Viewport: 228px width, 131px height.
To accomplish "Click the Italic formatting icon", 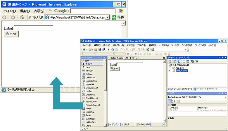I will 132,54.
